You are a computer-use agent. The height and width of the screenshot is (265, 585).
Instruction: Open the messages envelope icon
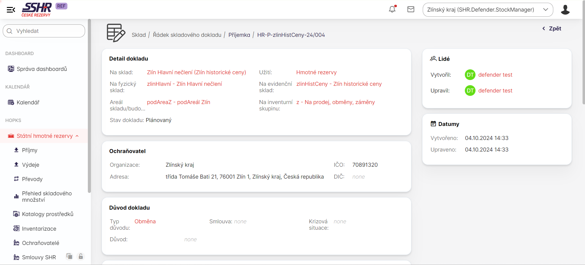click(411, 9)
